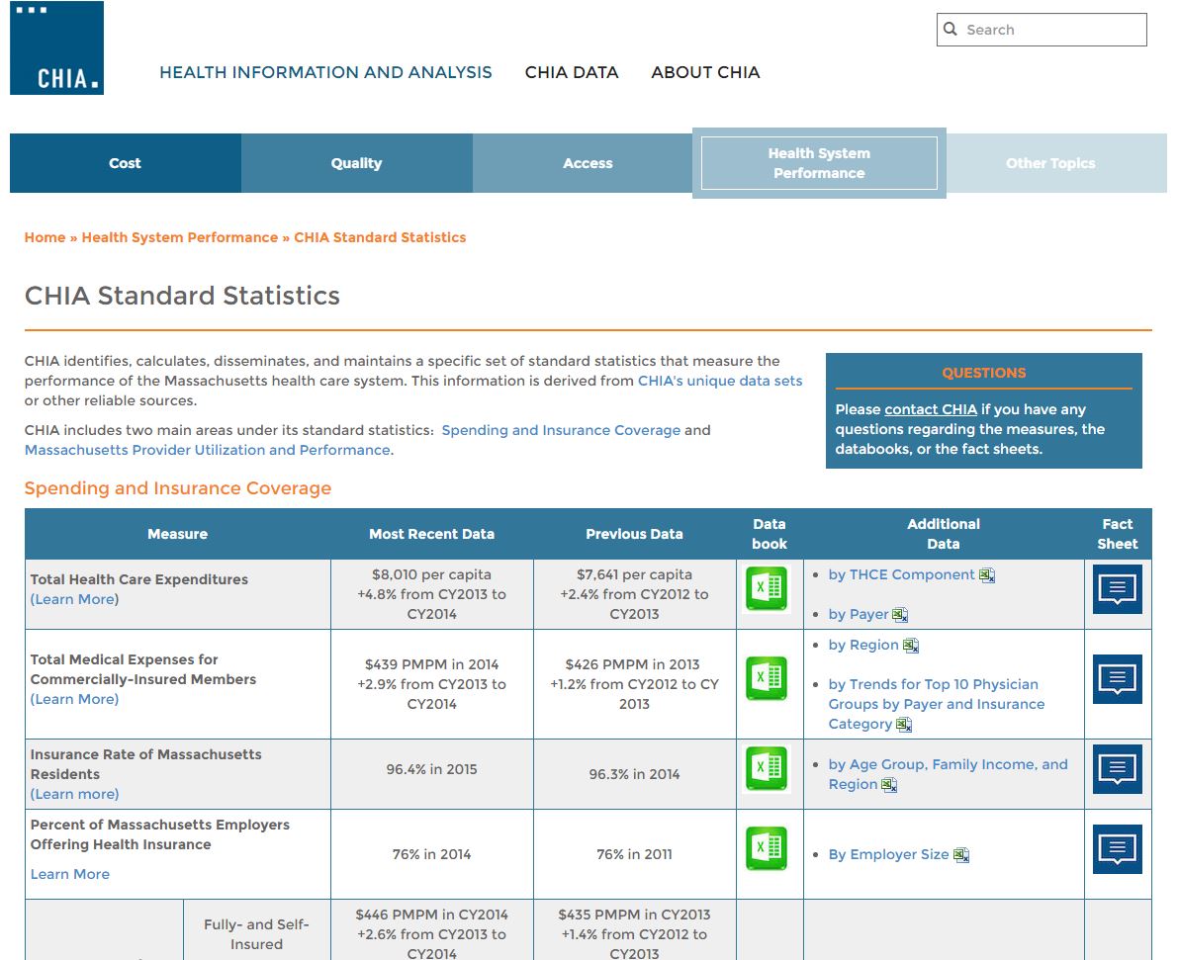Open the Total Health Care Expenditures Excel databook
Screen dimensions: 1178x960
(767, 589)
